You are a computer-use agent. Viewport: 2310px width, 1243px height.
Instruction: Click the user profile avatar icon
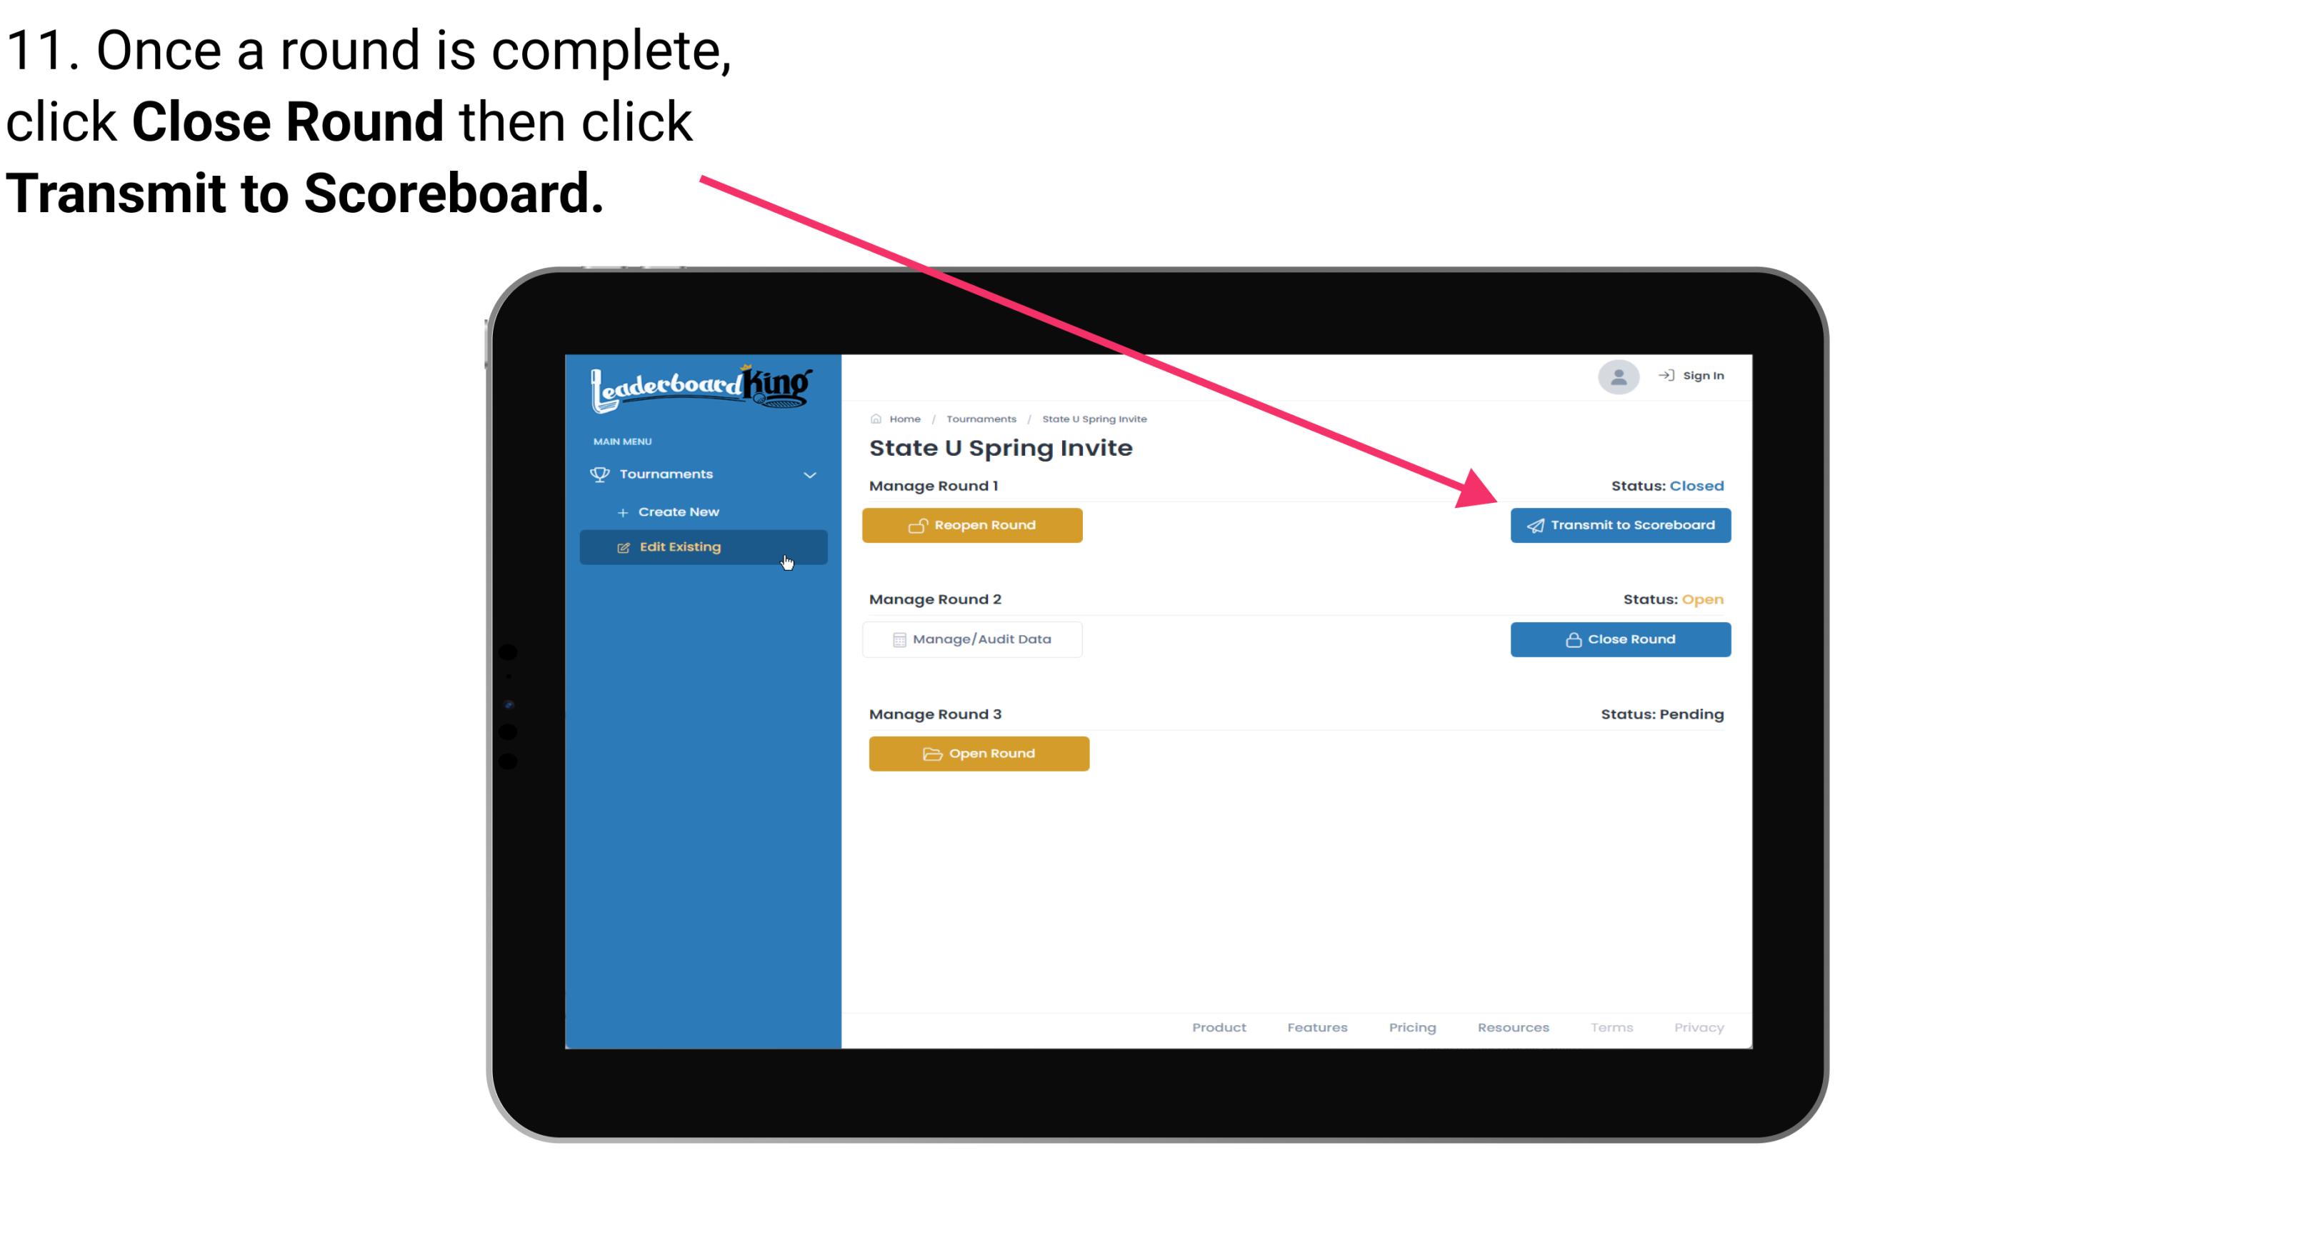[x=1617, y=378]
